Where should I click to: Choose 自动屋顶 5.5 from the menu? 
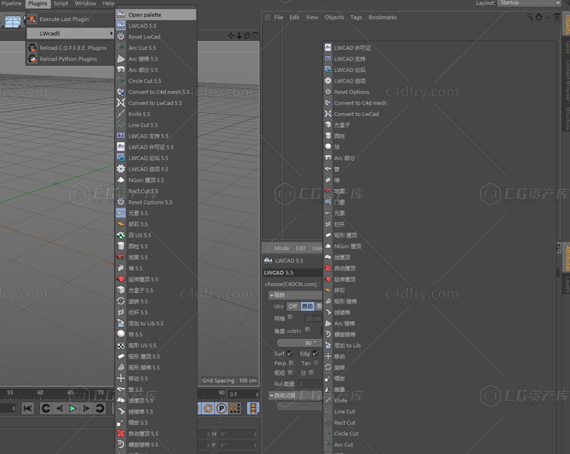click(156, 434)
